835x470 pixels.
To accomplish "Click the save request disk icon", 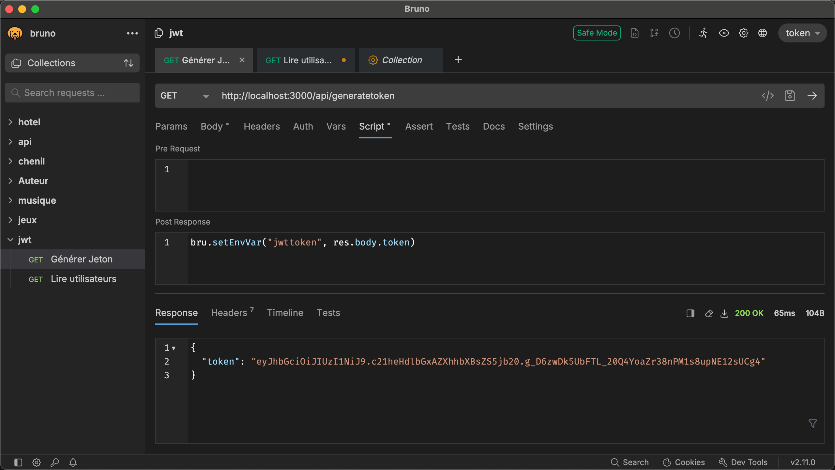I will (x=790, y=96).
